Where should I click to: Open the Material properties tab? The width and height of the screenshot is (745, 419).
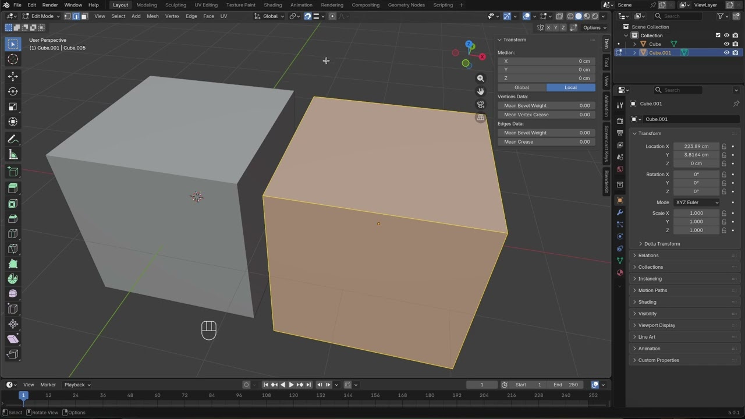coord(620,272)
